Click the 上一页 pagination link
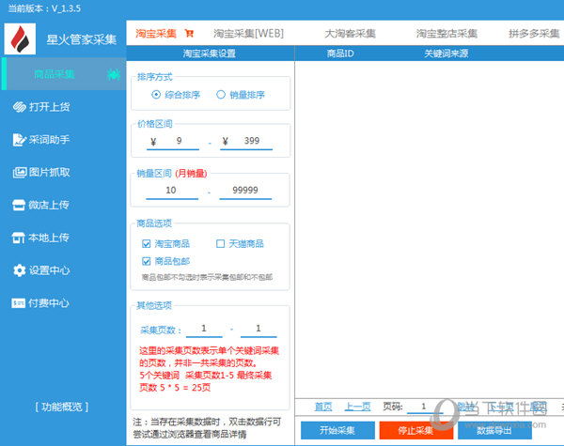This screenshot has width=564, height=446. (x=357, y=407)
